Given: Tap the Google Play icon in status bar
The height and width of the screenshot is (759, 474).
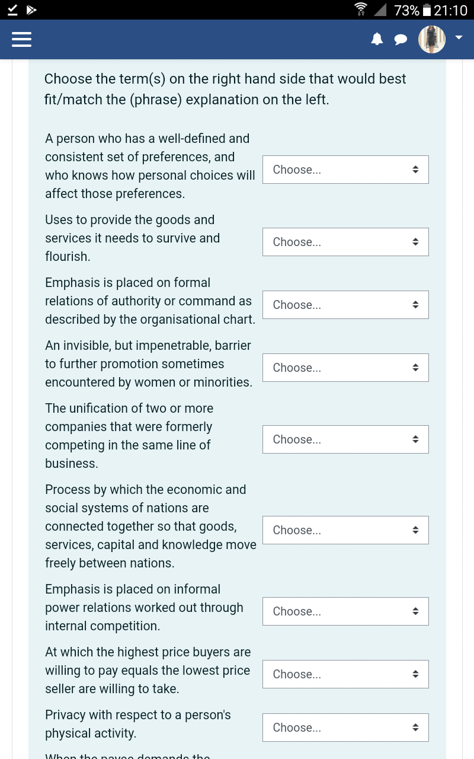Looking at the screenshot, I should pos(31,9).
